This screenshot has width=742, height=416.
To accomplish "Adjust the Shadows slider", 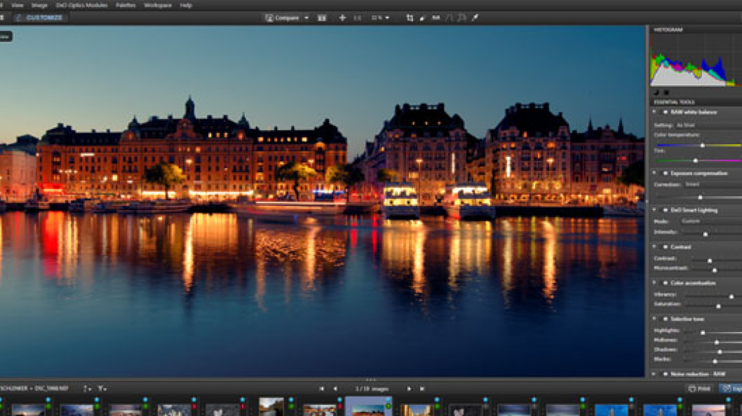I will (720, 352).
